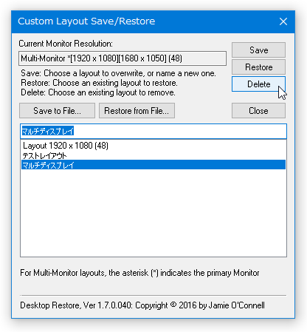The width and height of the screenshot is (307, 332).
Task: Click the Multi-Monitor resolution read-only field
Action: click(123, 58)
